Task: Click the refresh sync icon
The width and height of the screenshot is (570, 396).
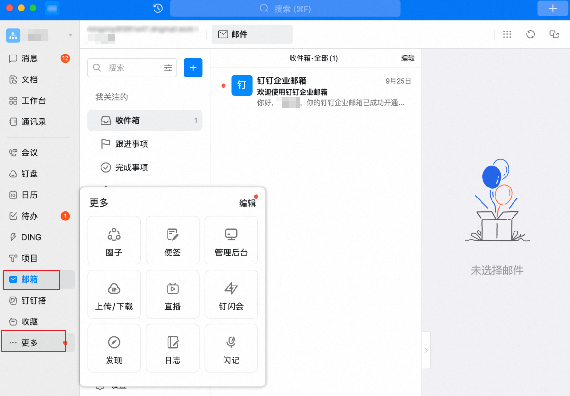Action: point(531,34)
